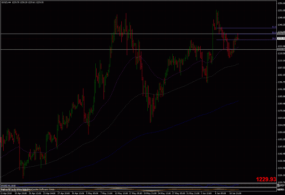Viewport: 285px width, 195px height.
Task: Click the '17 May 05:00' time axis label
Action: pyautogui.click(x=136, y=193)
